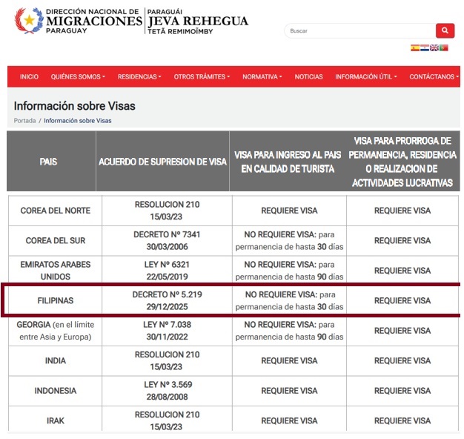The width and height of the screenshot is (464, 439).
Task: Expand the Otros Trámites dropdown
Action: click(202, 77)
